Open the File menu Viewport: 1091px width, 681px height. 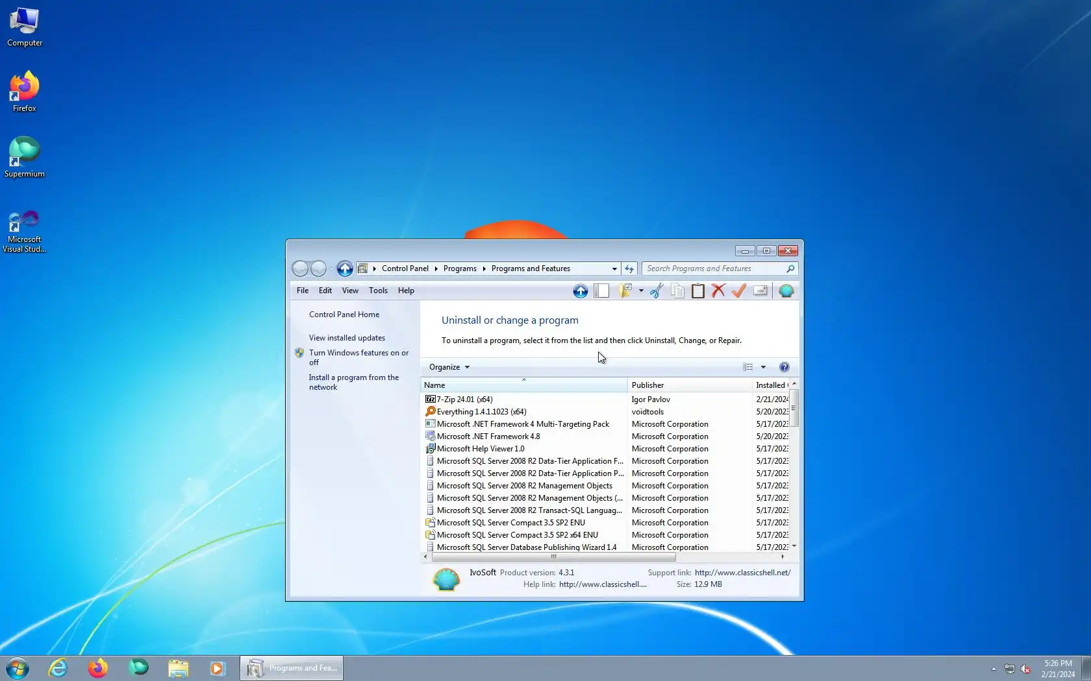pyautogui.click(x=303, y=291)
